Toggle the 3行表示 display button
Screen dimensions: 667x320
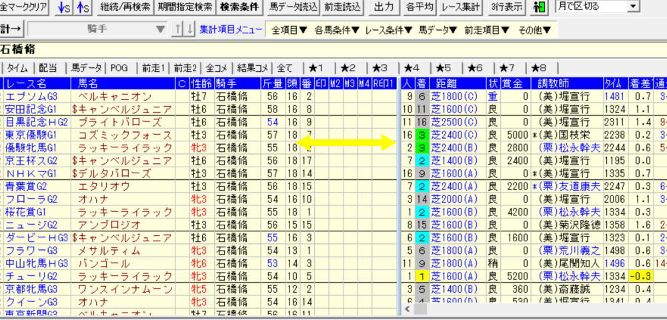pyautogui.click(x=506, y=7)
